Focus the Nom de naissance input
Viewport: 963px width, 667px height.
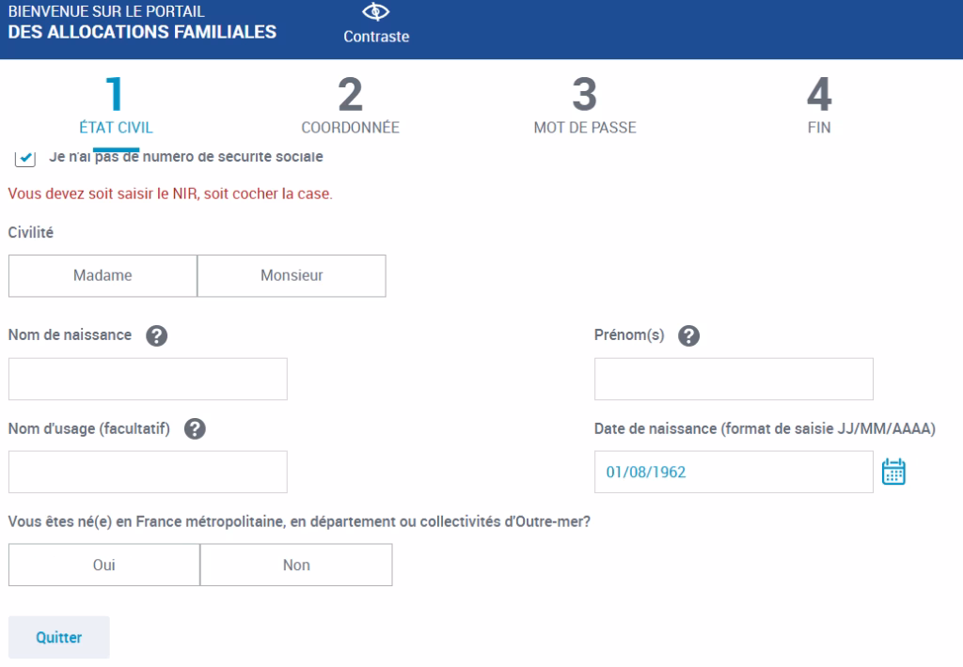click(148, 380)
